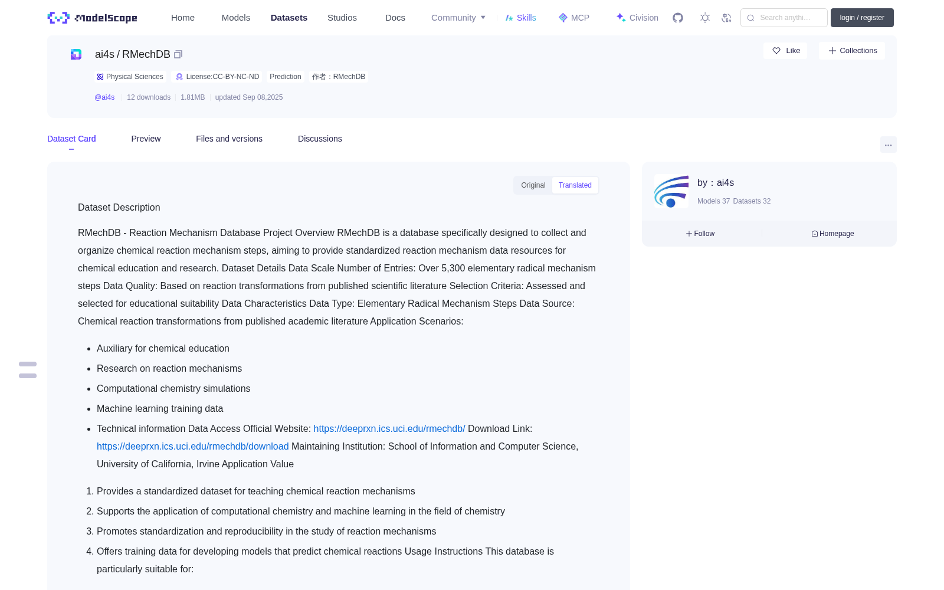This screenshot has width=944, height=590.
Task: Show the Translated description text
Action: point(575,185)
